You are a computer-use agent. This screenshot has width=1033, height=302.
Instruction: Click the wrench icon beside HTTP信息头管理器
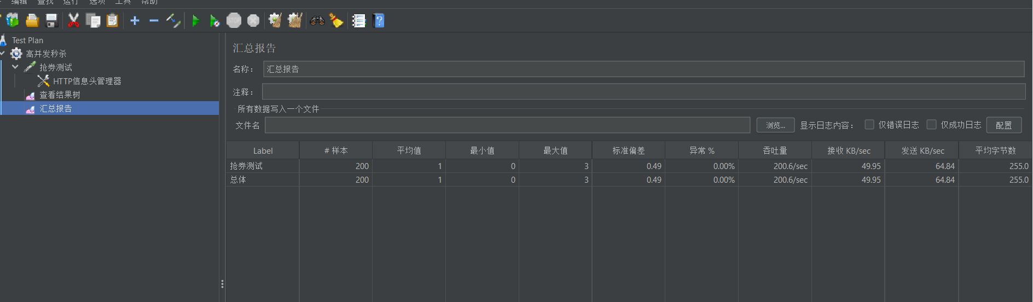[x=43, y=81]
